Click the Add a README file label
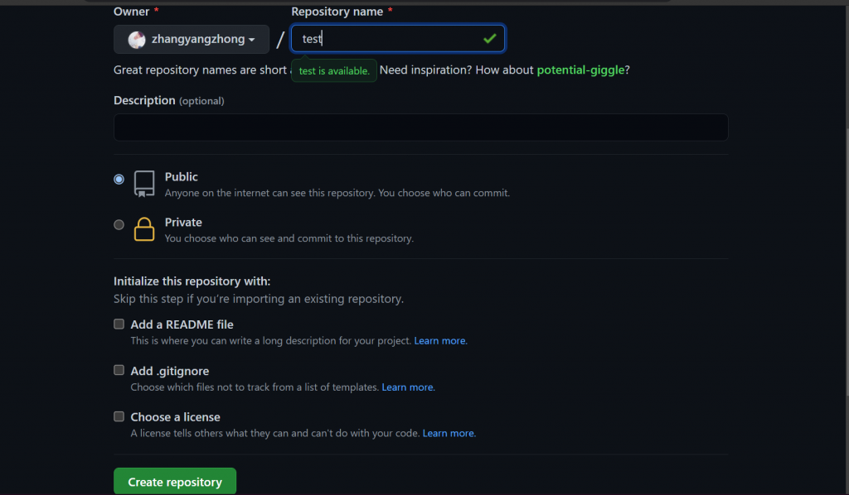Screen dimensions: 849x495 tap(182, 324)
